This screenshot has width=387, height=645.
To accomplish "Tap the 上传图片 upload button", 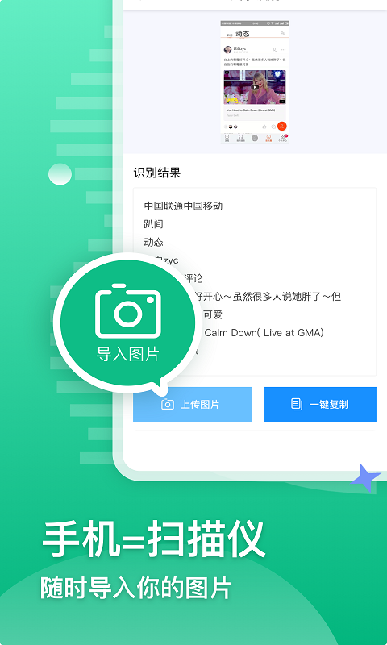I will pos(193,404).
